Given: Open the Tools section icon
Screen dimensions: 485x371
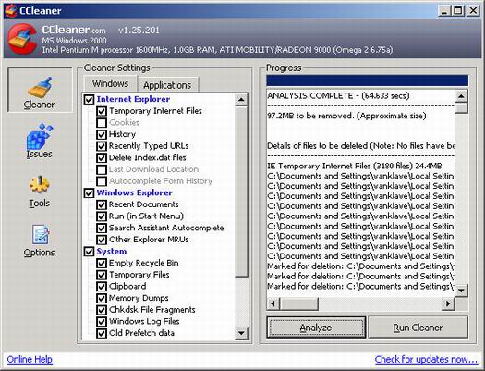Looking at the screenshot, I should coord(40,192).
